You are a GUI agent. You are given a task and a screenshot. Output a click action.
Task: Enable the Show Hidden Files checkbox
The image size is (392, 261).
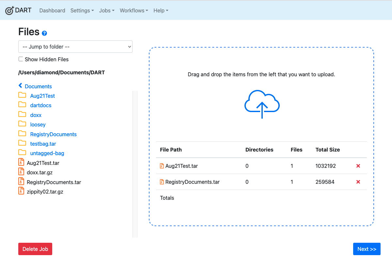pos(21,59)
